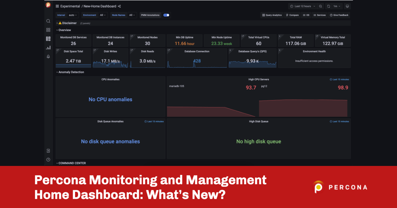Screen dimensions: 397x208
Task: Click the New-Home Dashboard title
Action: point(100,6)
